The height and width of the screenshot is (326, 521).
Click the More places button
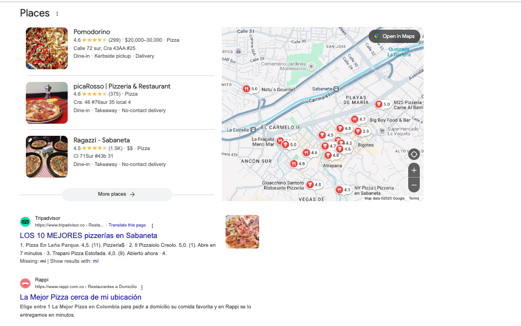(x=117, y=194)
